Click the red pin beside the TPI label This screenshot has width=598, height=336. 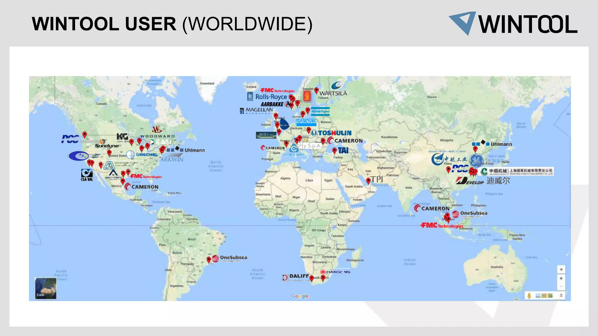[x=368, y=181]
